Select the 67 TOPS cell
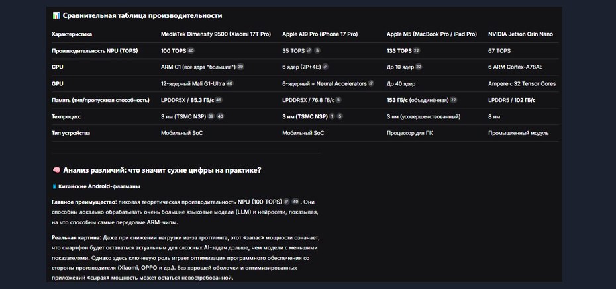This screenshot has height=289, width=616. point(499,50)
